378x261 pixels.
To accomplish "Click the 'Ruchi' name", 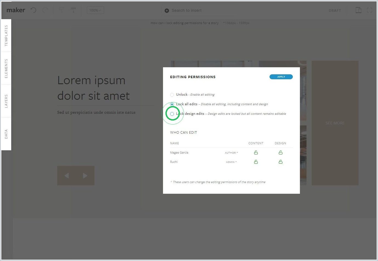I will (174, 162).
